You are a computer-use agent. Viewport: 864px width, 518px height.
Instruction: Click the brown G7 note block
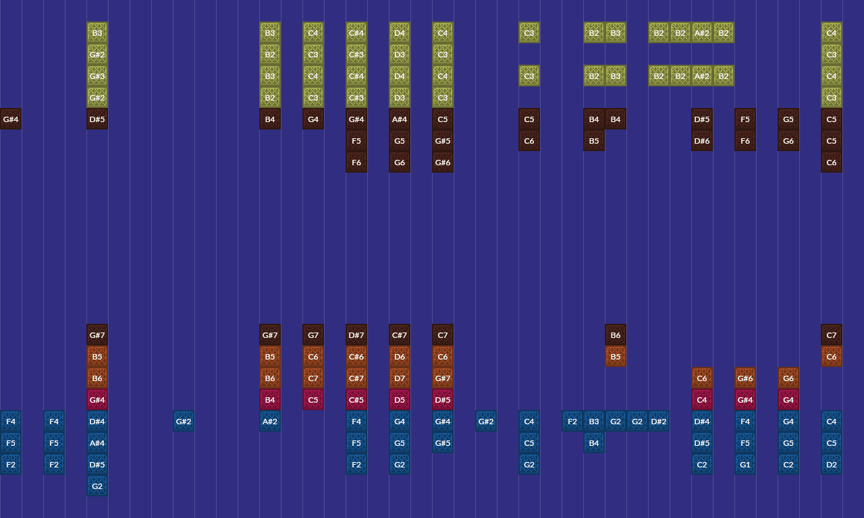(x=313, y=335)
